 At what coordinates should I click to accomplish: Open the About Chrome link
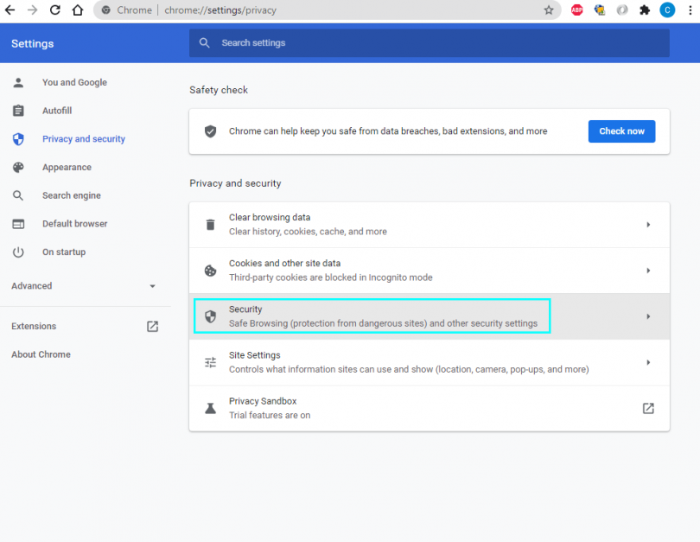pos(41,354)
